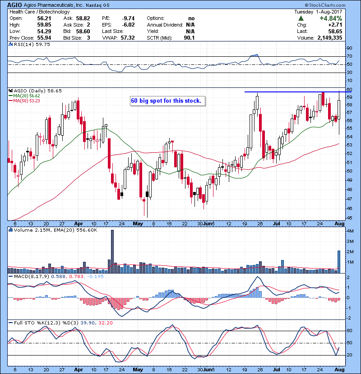
Task: Click the 'Agios Pharmaceuticals, Inc.' company name
Action: coord(54,5)
